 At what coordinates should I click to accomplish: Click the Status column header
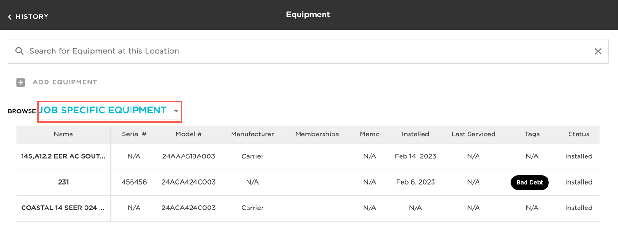[x=579, y=134]
